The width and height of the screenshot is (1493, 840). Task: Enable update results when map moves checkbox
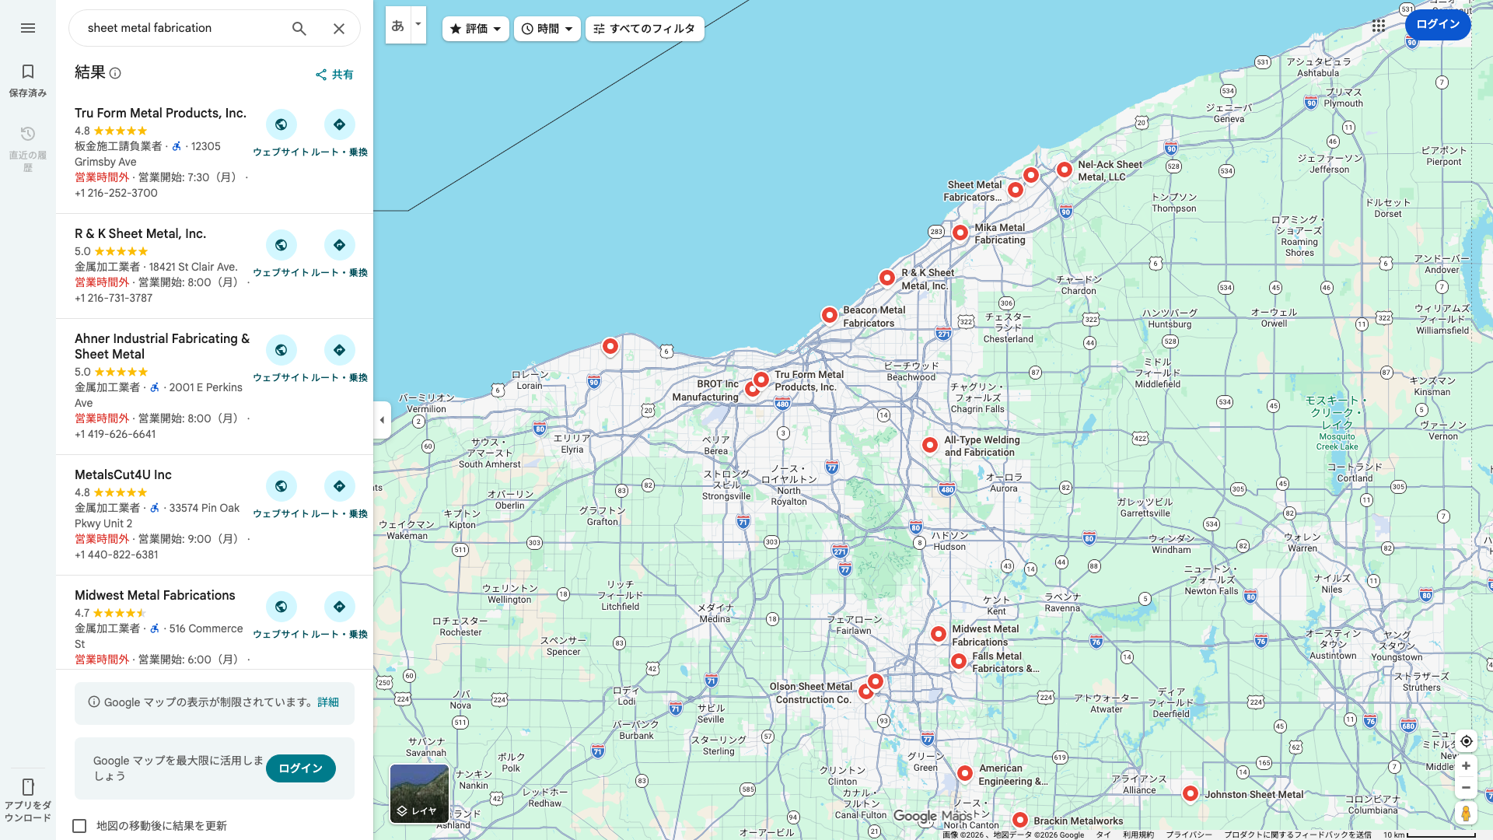79,826
